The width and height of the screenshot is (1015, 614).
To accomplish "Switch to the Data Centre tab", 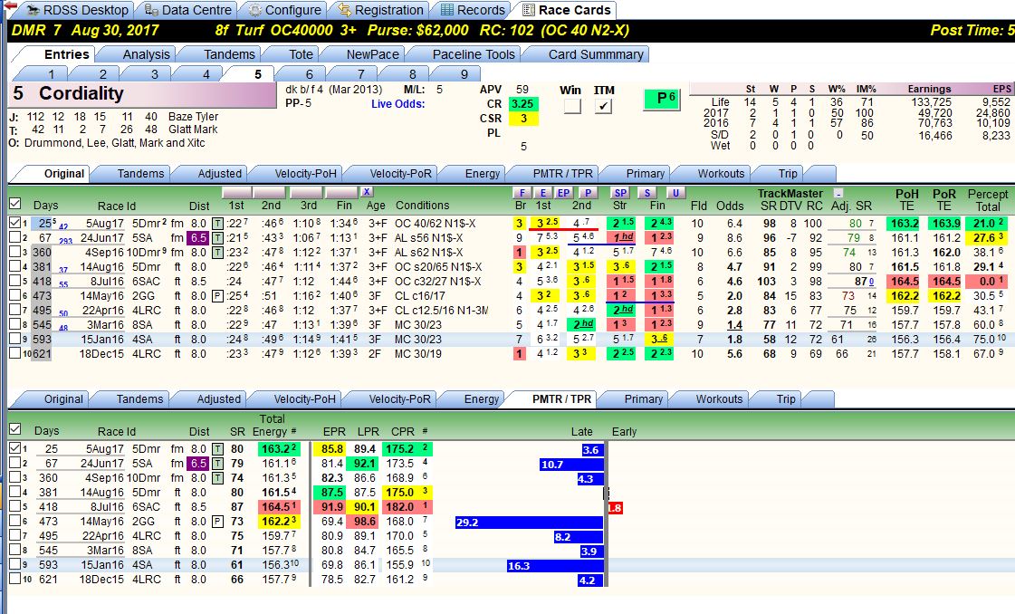I will (x=187, y=10).
